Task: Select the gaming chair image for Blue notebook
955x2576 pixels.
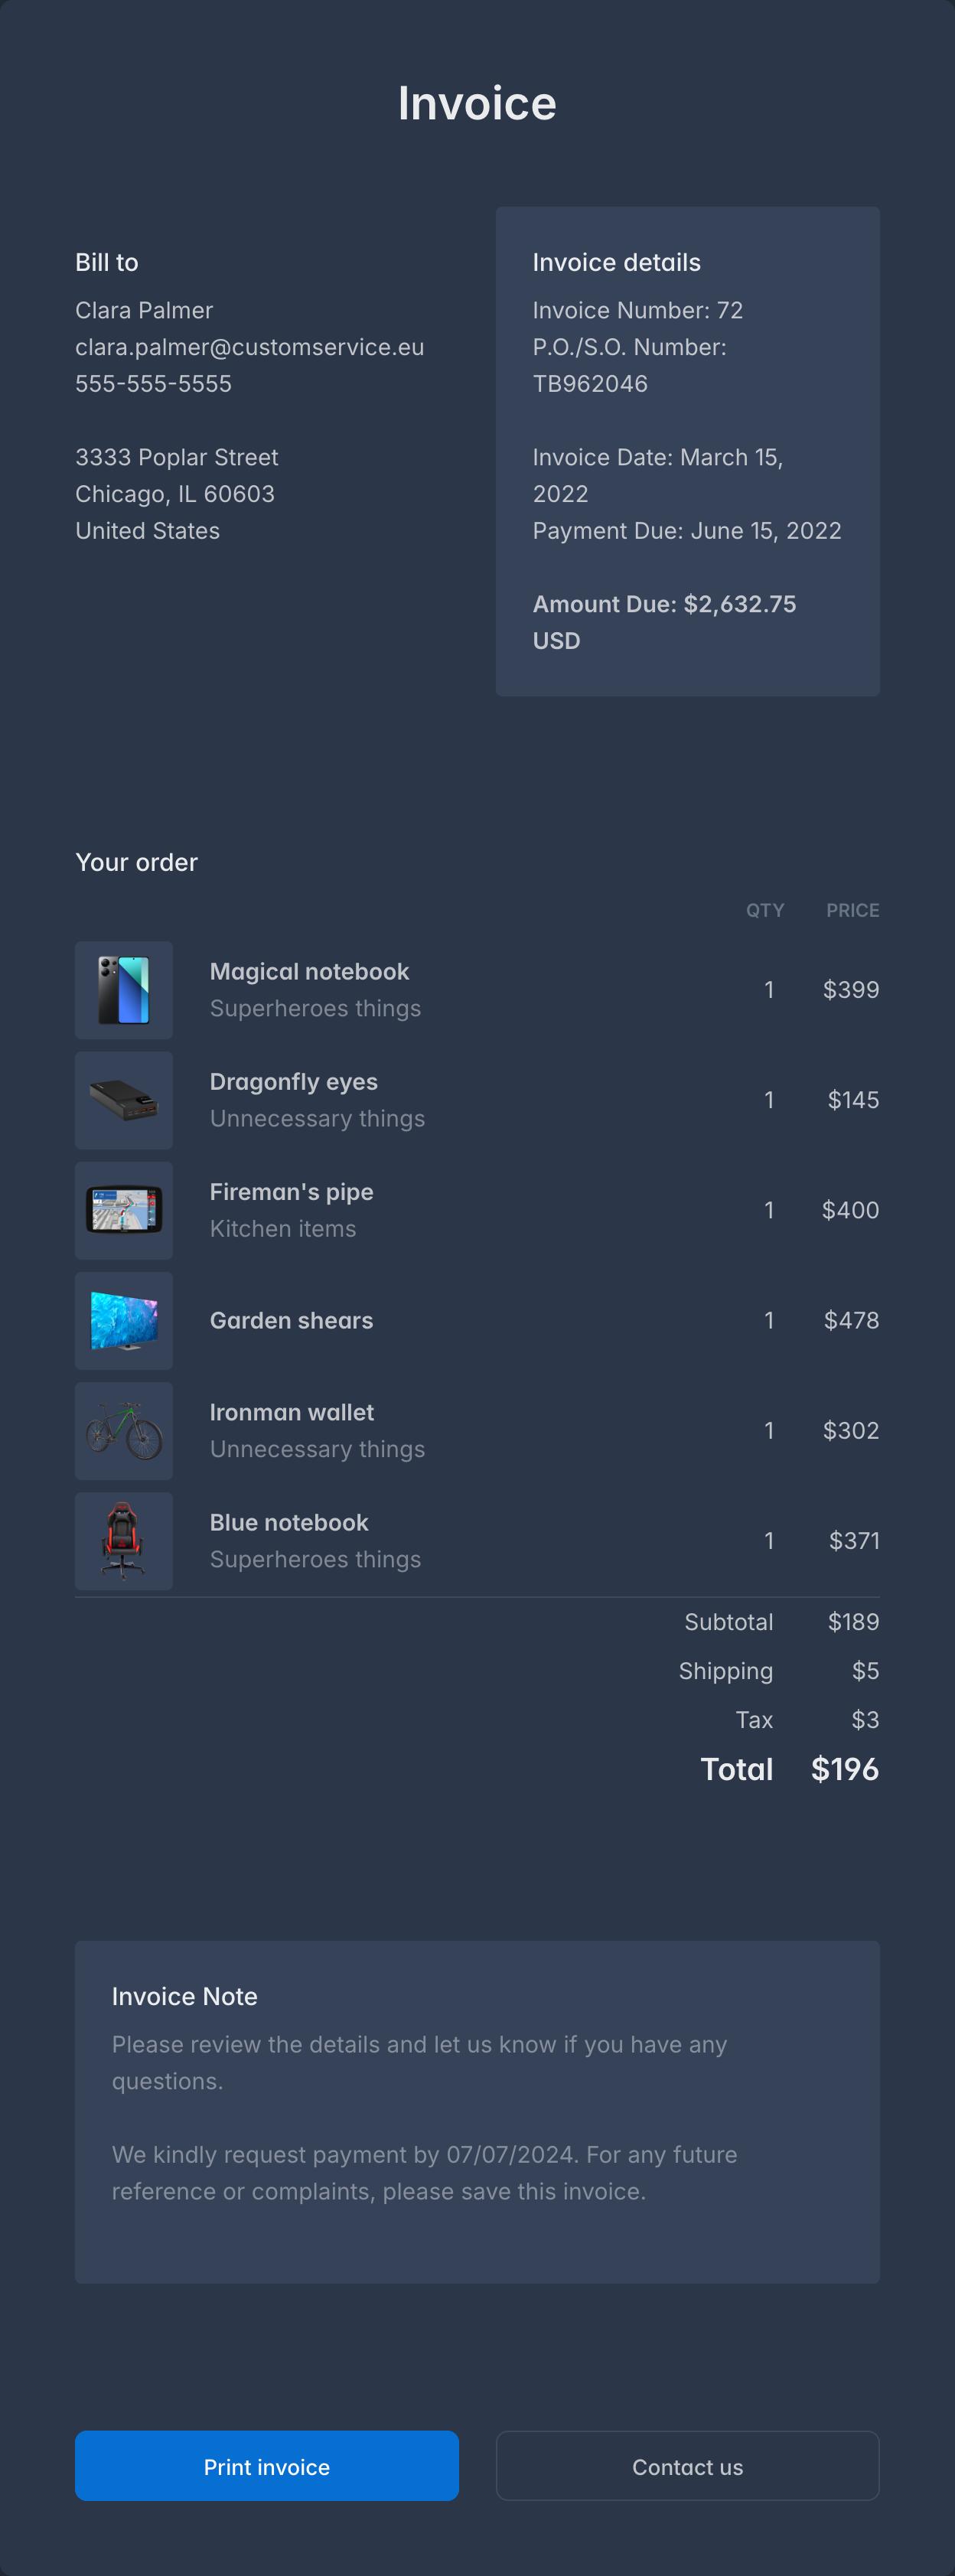Action: (124, 1541)
